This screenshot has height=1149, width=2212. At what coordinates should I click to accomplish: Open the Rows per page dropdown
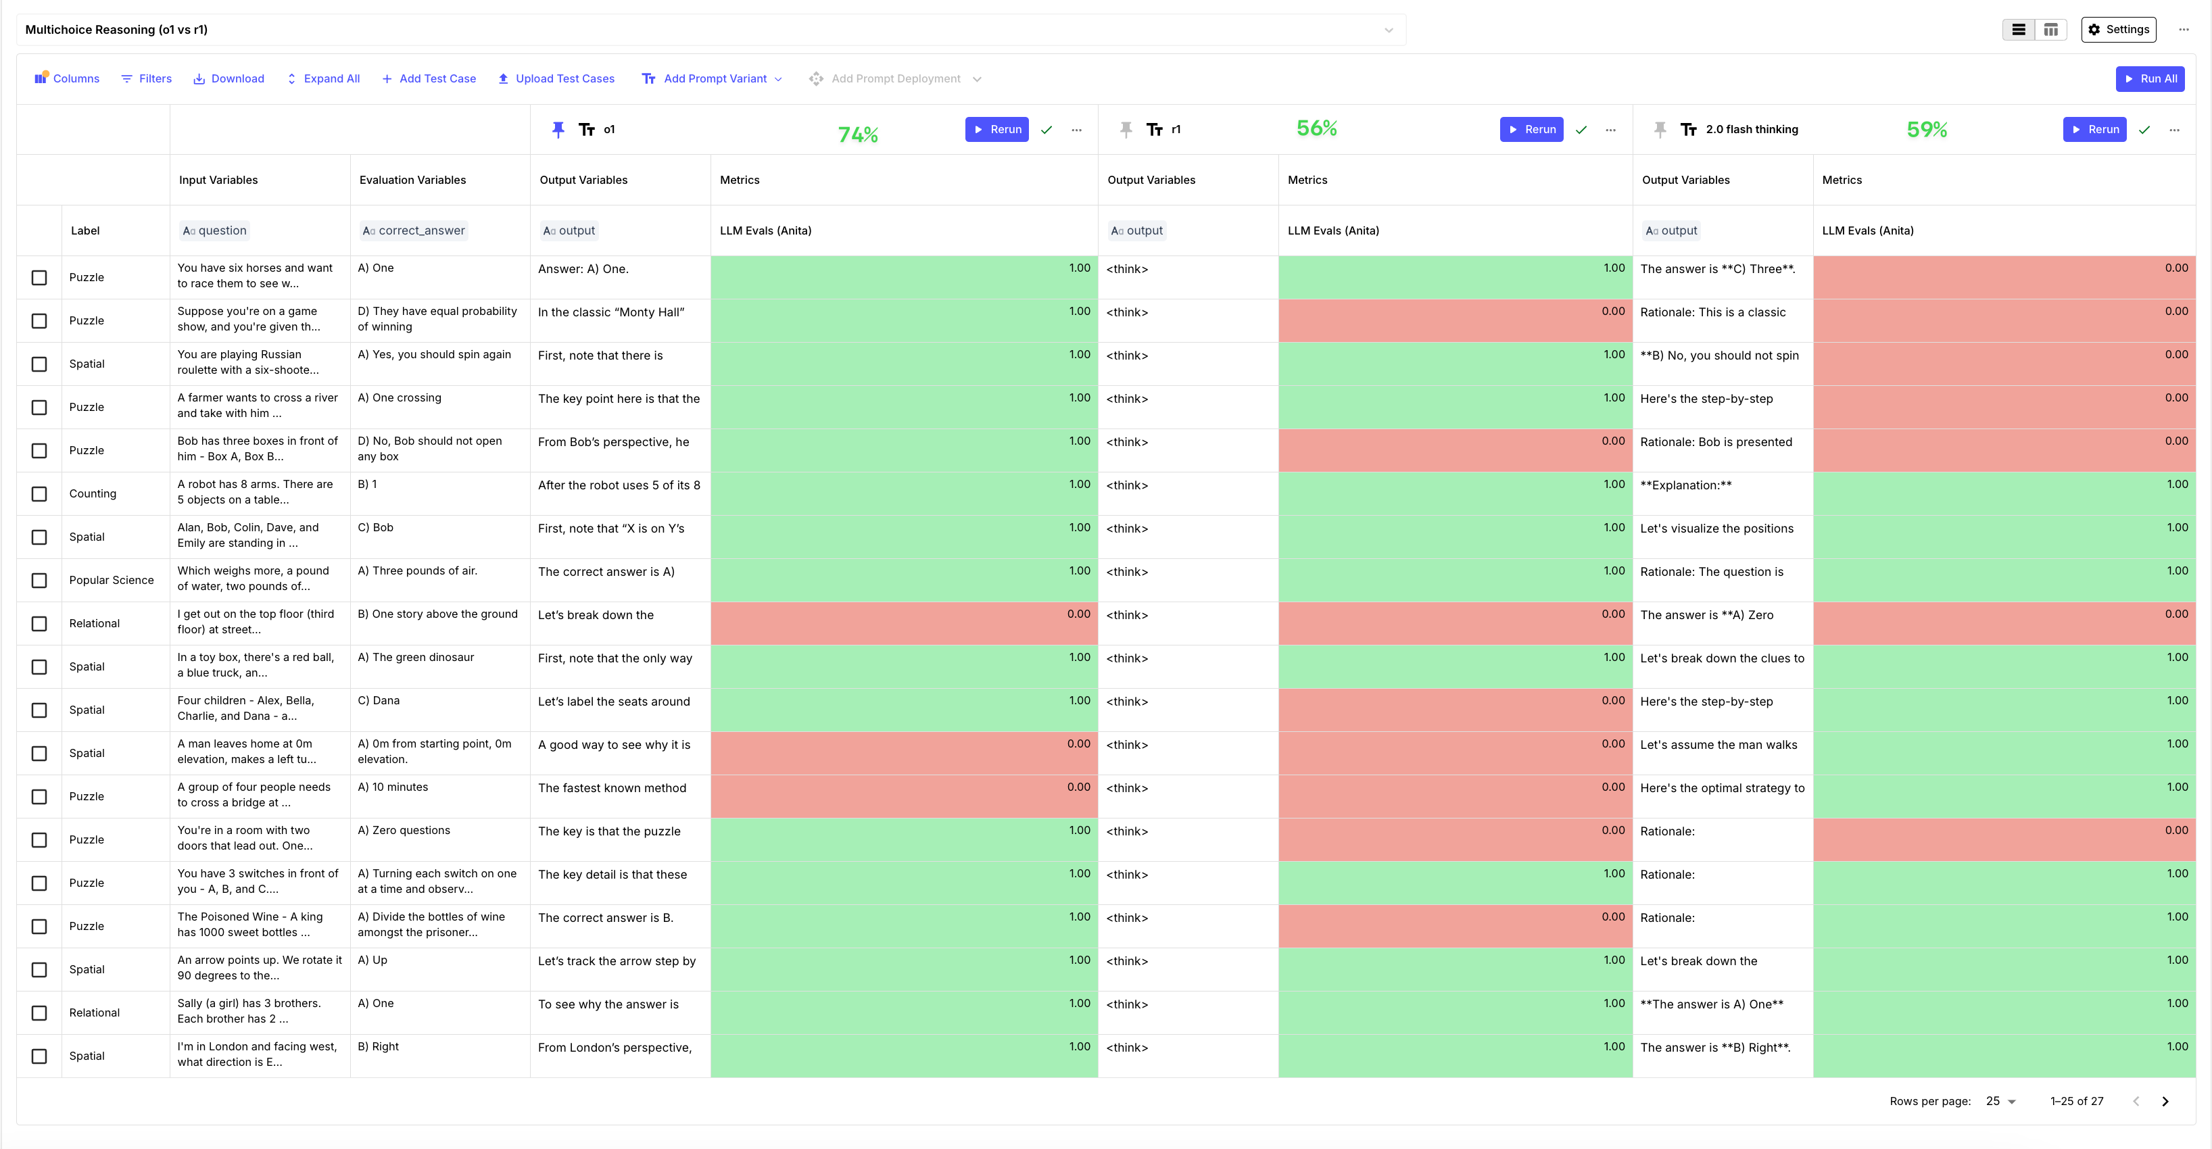[2002, 1101]
